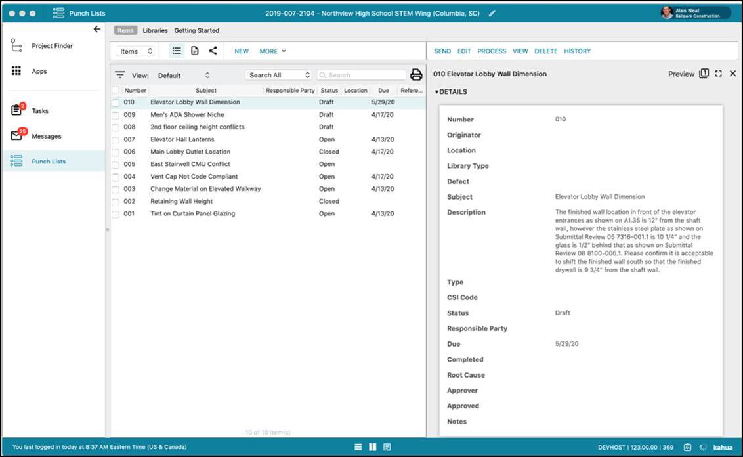The height and width of the screenshot is (457, 743).
Task: Tick the checkbox for item 007
Action: coord(116,140)
